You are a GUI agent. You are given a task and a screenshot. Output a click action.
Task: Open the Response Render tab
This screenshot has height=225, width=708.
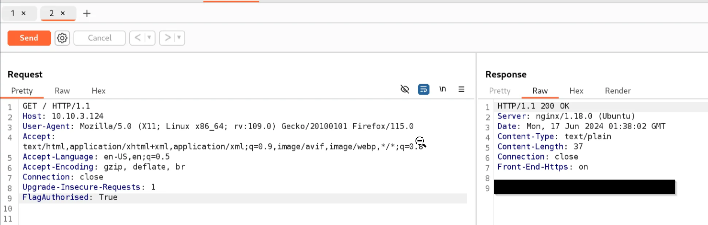[618, 91]
